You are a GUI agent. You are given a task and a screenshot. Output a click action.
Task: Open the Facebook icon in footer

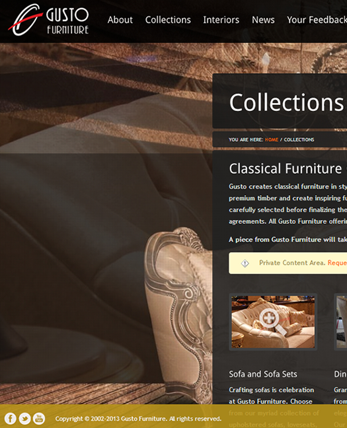[x=11, y=419]
